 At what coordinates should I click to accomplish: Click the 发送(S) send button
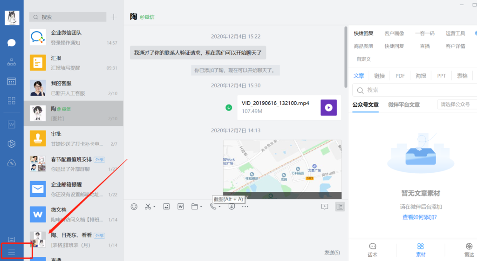pos(332,253)
